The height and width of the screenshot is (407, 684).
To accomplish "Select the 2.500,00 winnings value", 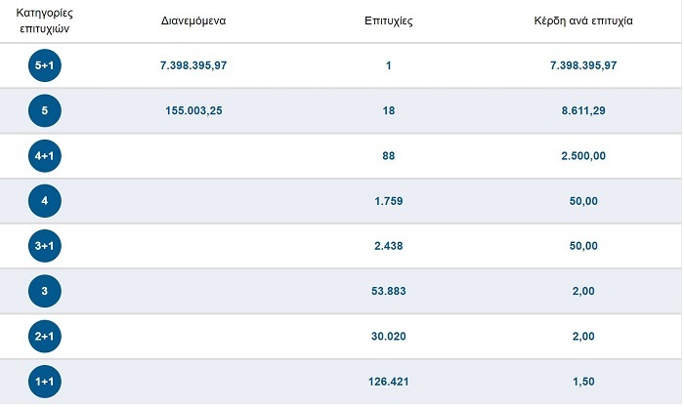I will coord(584,156).
